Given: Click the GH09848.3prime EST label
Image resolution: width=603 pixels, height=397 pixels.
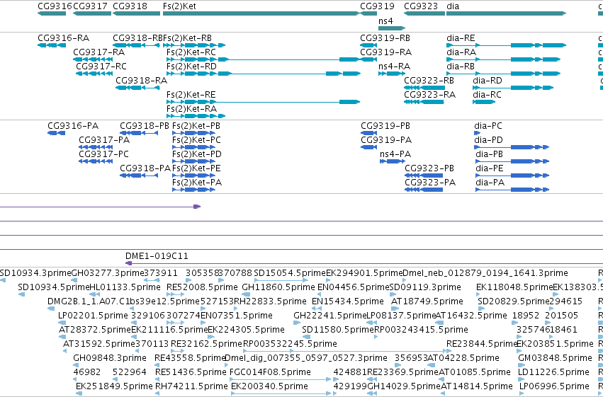Looking at the screenshot, I should coord(110,358).
